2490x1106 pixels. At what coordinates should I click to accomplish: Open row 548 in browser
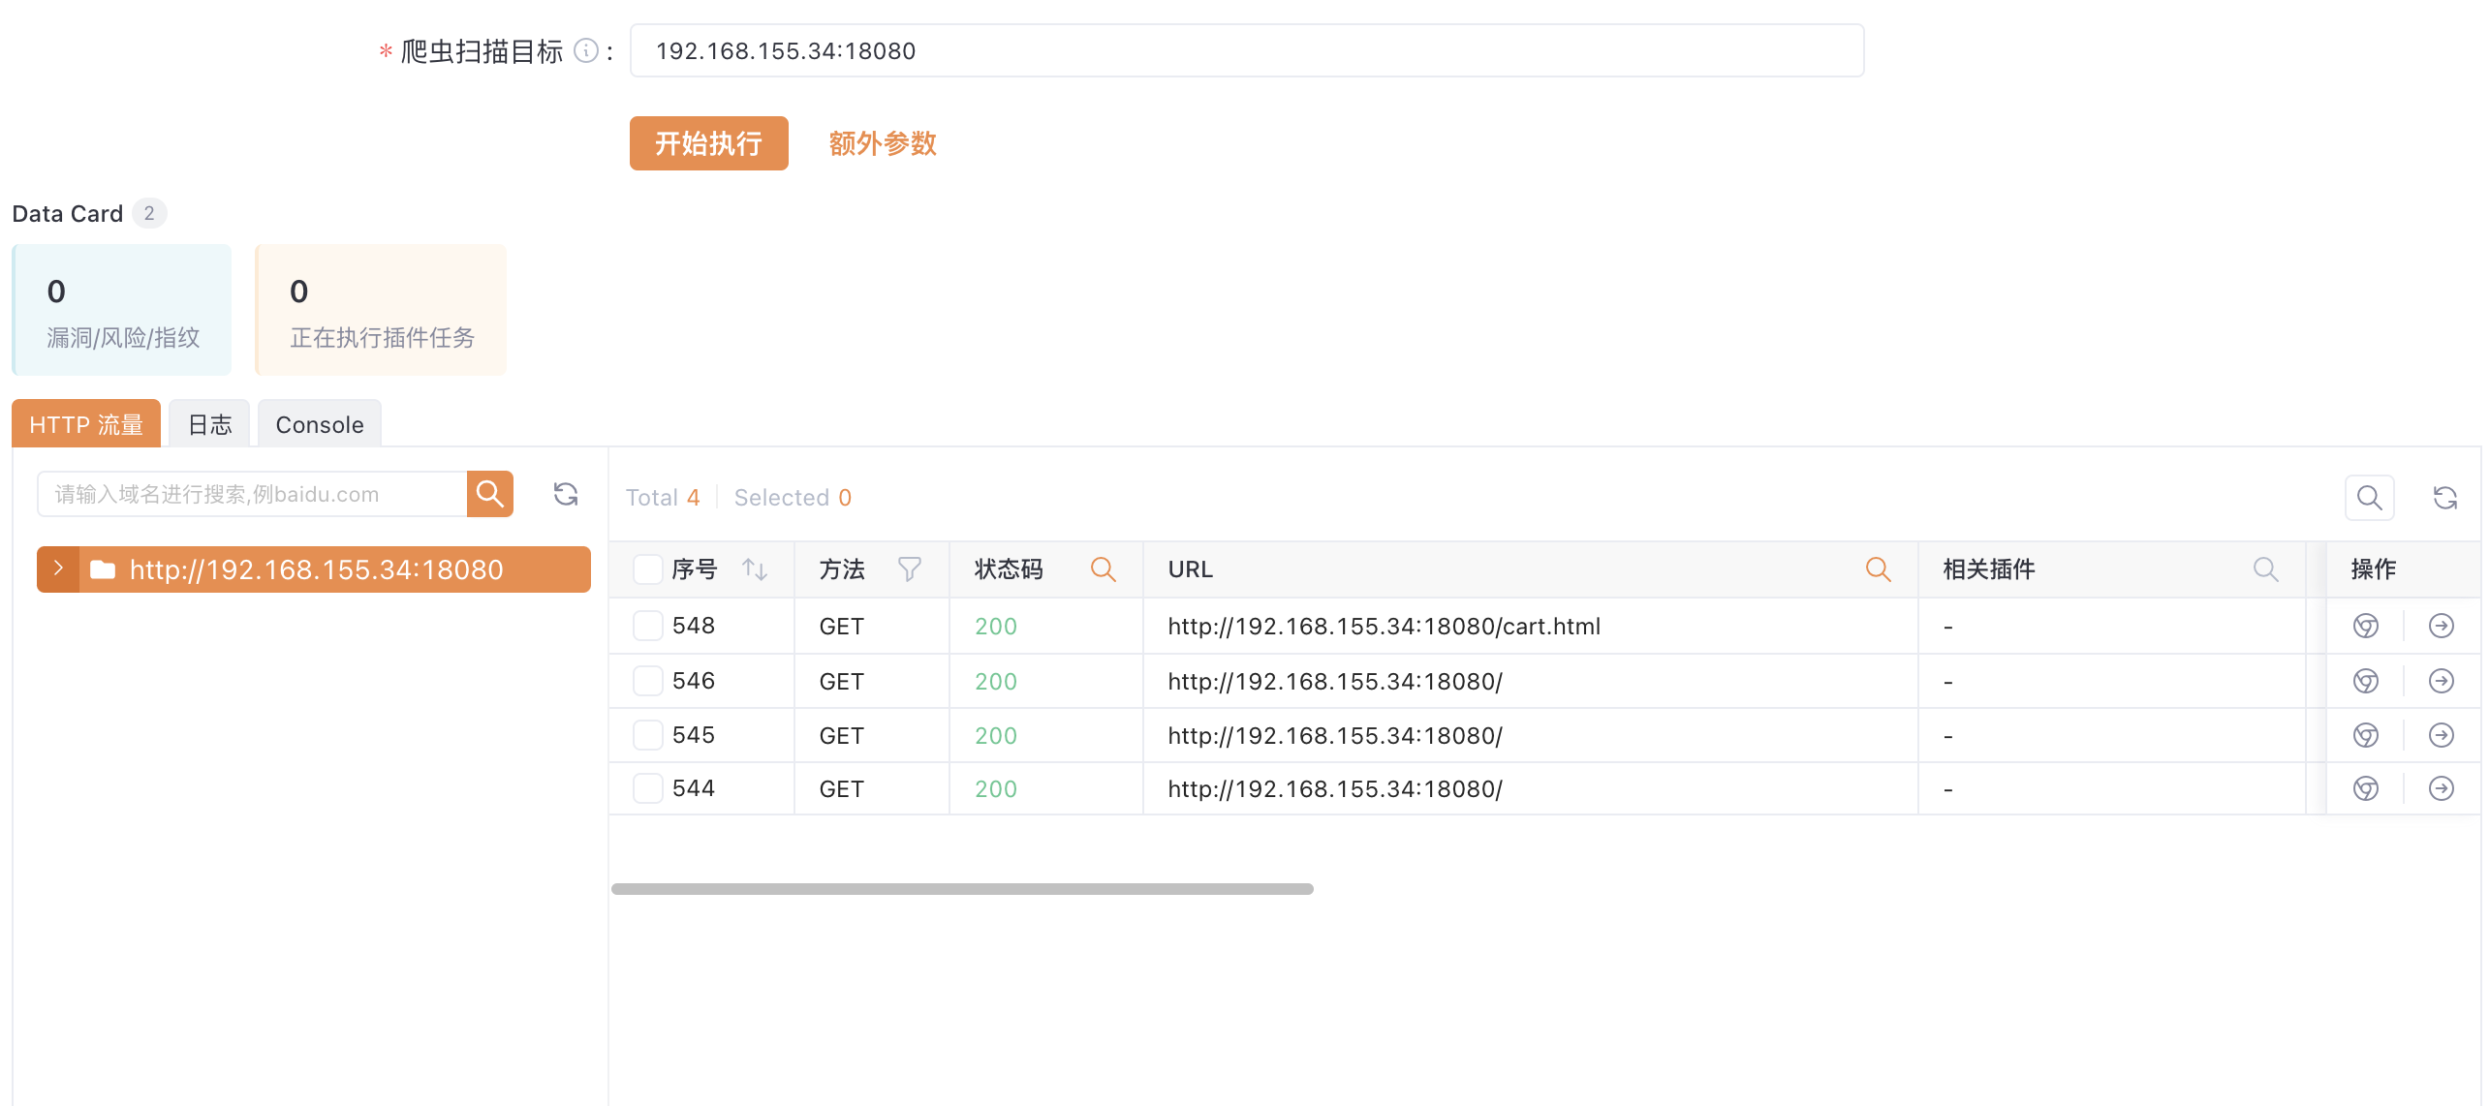coord(2365,626)
